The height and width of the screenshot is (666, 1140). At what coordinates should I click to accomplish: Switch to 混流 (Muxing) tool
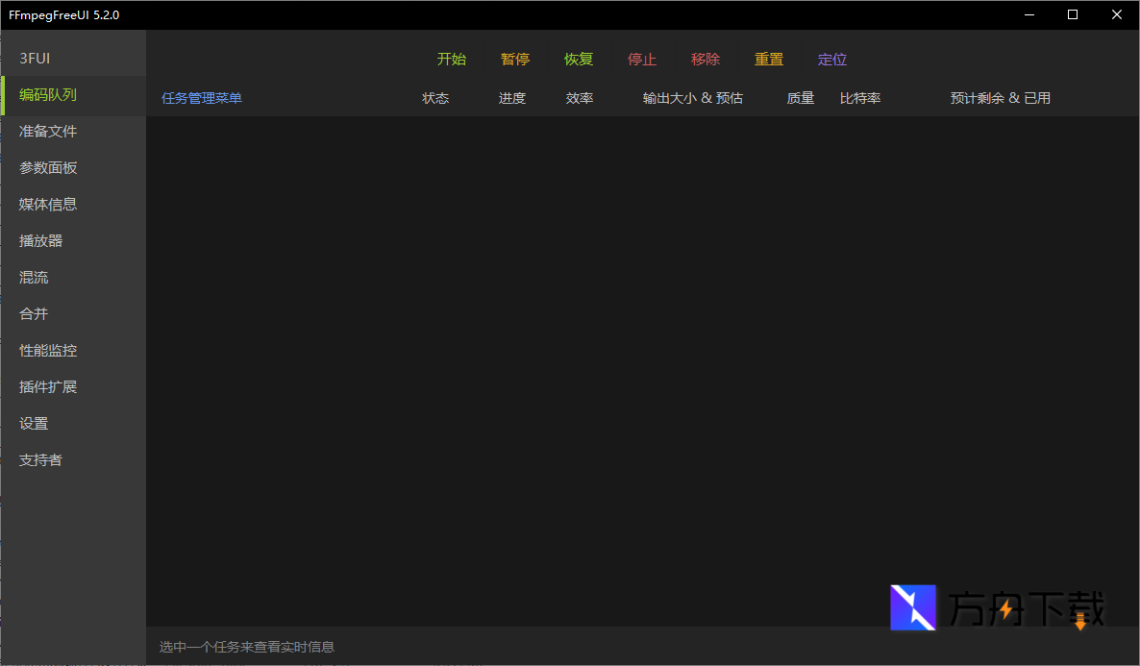33,277
